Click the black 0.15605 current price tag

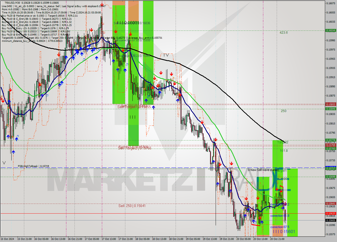point(331,220)
